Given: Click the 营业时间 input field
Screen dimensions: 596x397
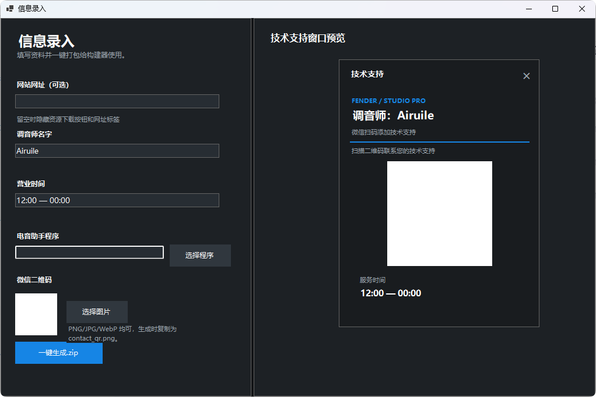Looking at the screenshot, I should tap(117, 200).
